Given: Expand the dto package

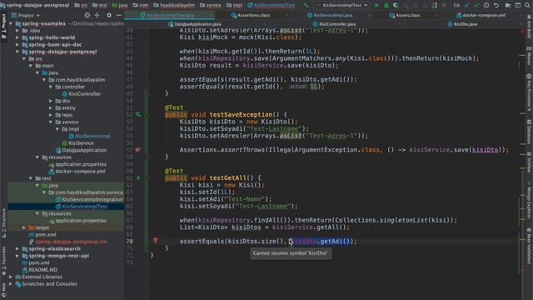Looking at the screenshot, I should (x=50, y=101).
